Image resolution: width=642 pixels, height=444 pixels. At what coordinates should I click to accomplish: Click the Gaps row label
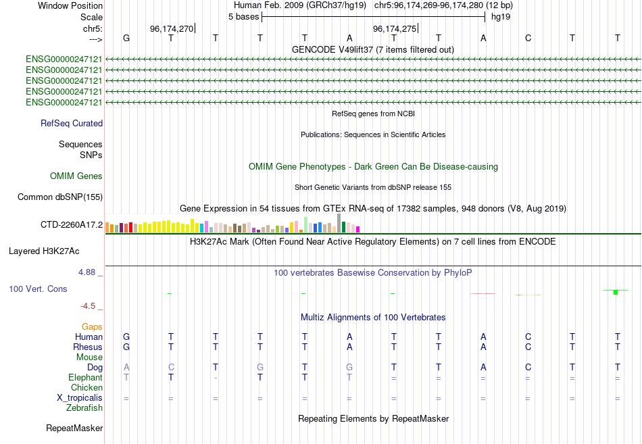coord(92,327)
